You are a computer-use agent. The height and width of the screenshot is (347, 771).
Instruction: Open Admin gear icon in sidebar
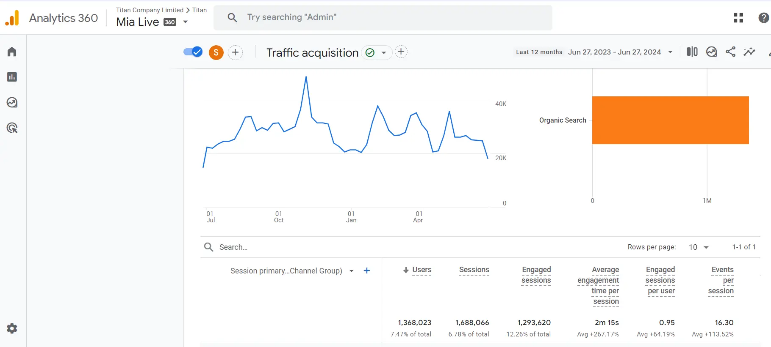12,328
